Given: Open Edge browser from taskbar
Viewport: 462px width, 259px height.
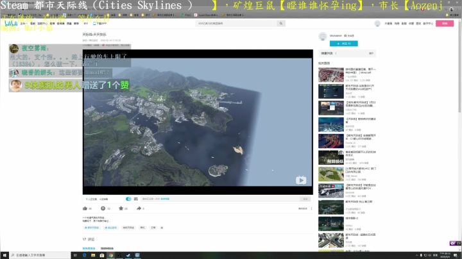Looking at the screenshot, I should tap(84, 255).
